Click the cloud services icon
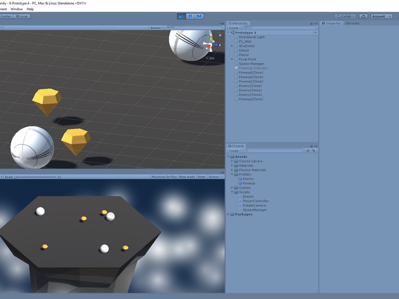The image size is (399, 299). click(364, 16)
